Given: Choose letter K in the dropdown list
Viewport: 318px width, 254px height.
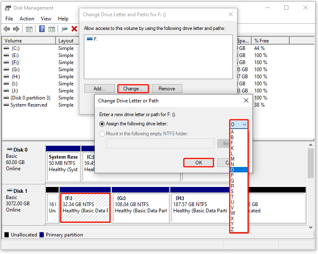Looking at the screenshot, I should pos(239,148).
